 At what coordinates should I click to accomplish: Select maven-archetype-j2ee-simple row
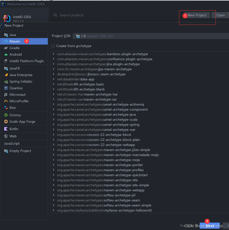pos(103,150)
